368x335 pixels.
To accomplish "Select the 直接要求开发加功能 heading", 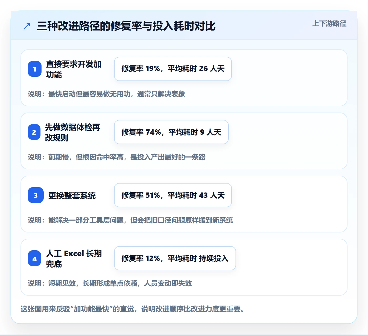I will (x=74, y=69).
